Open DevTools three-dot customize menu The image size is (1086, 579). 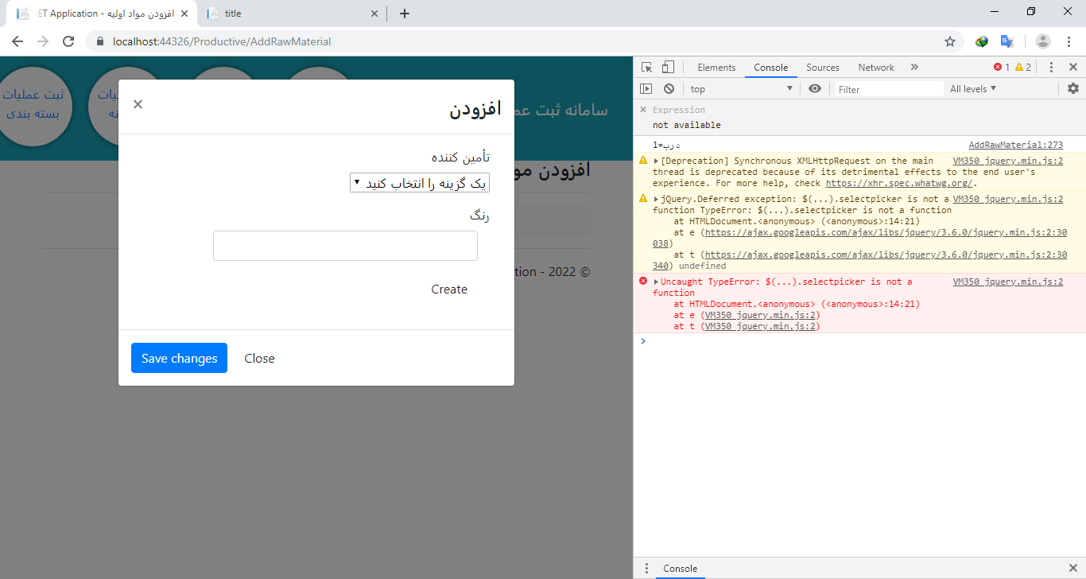coord(1051,68)
